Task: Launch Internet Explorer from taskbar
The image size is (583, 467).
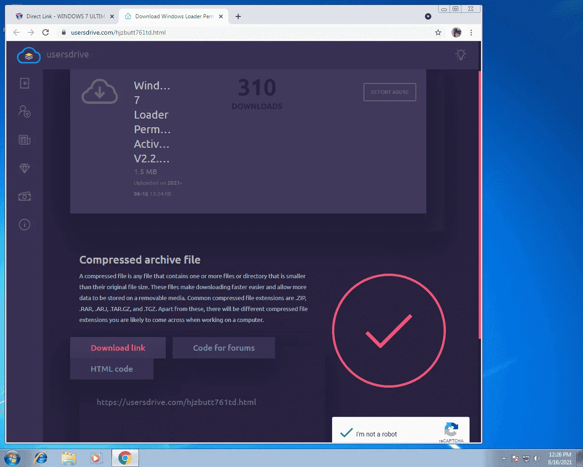Action: (x=41, y=458)
